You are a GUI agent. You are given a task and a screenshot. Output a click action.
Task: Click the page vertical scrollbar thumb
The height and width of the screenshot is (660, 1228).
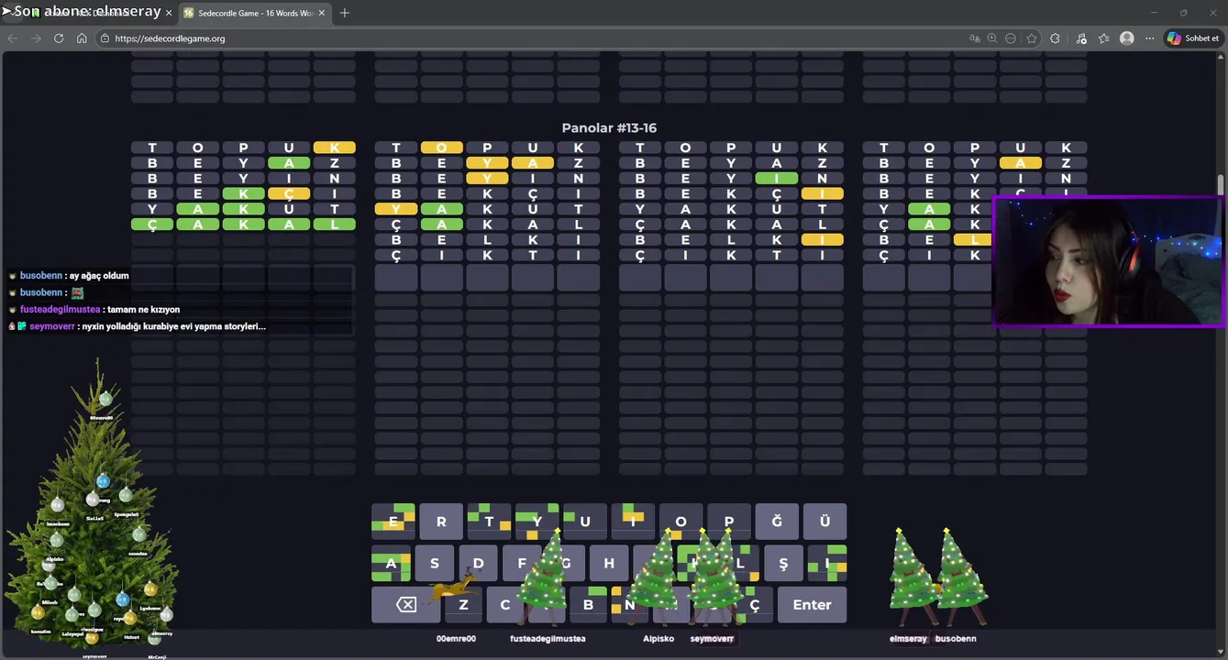pyautogui.click(x=1221, y=184)
